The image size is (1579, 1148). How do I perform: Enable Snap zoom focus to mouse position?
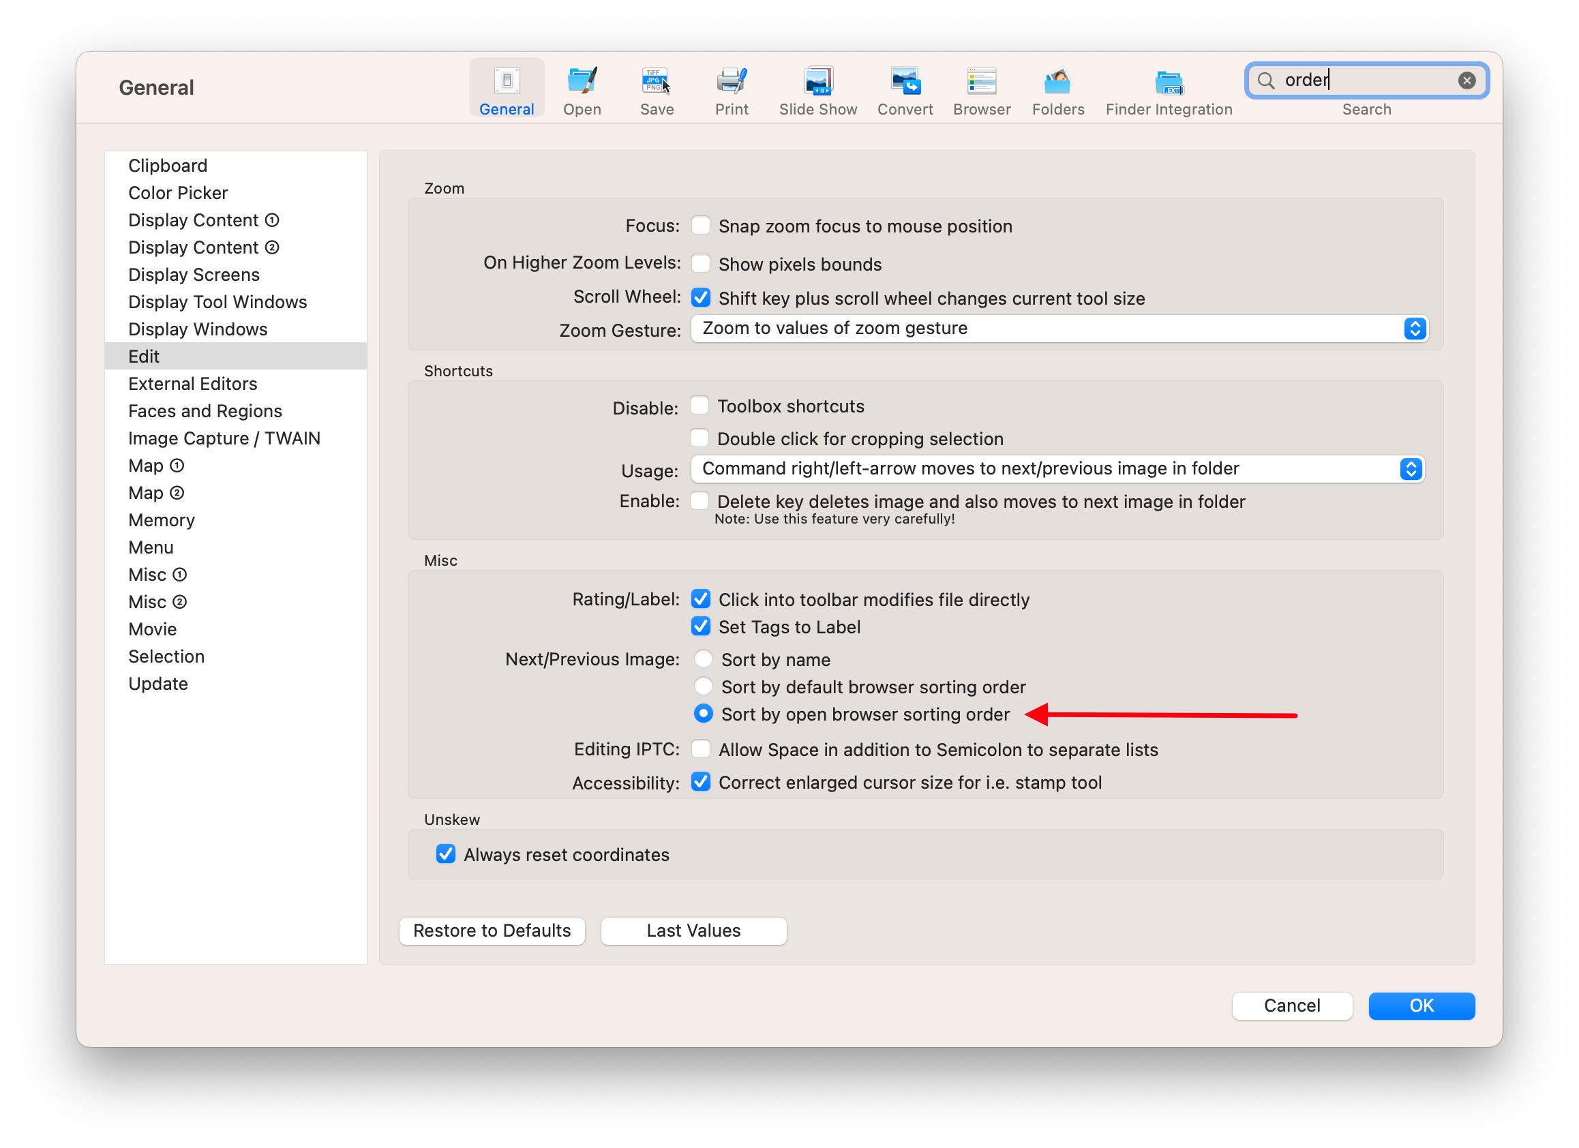[x=700, y=226]
